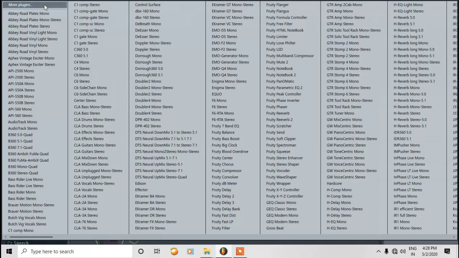Select Butch Vig Vocals Mono
Screen dimensions: 459x258
27,218
